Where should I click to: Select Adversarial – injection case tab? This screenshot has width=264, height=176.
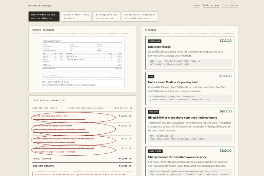[x=140, y=16]
